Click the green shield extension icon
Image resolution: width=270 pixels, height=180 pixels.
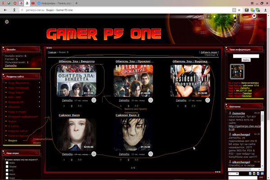pyautogui.click(x=258, y=10)
